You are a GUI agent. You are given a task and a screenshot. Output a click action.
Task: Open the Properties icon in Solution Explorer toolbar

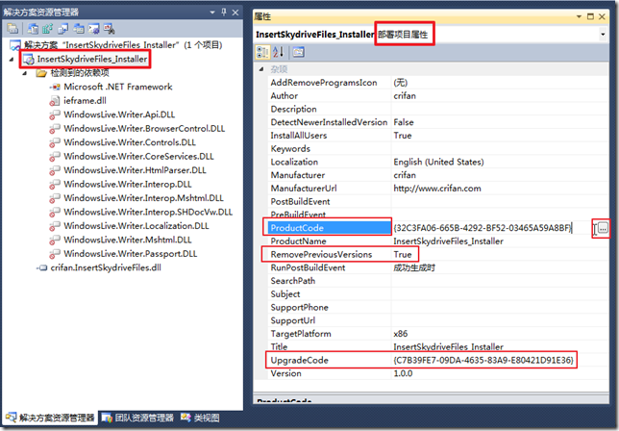click(x=12, y=29)
